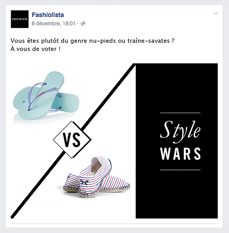The width and height of the screenshot is (229, 233).
Task: Click the WARS word on black panel
Action: (180, 154)
